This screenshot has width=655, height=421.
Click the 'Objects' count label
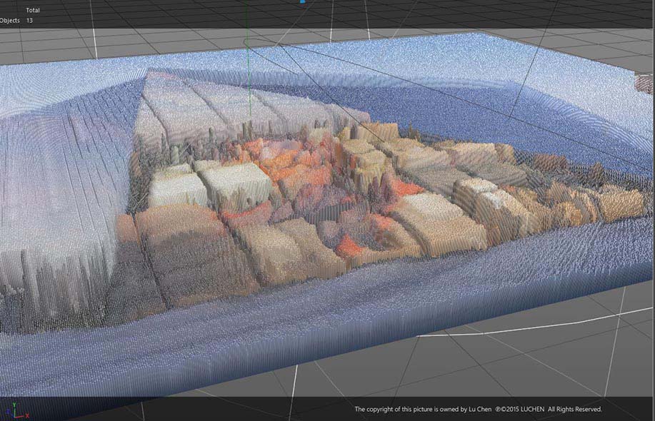pos(10,21)
